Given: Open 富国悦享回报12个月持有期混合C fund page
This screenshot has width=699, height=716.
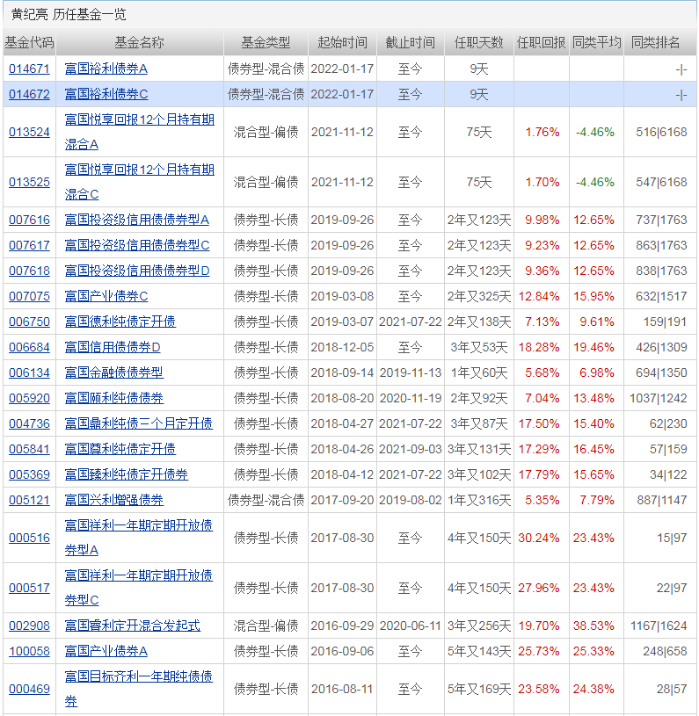Looking at the screenshot, I should click(x=139, y=182).
